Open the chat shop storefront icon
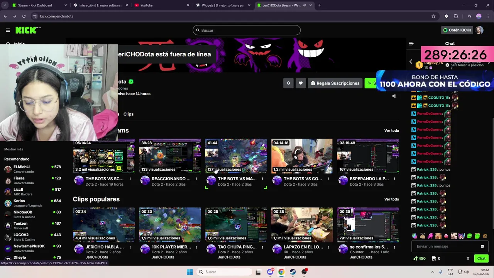 [x=433, y=258]
